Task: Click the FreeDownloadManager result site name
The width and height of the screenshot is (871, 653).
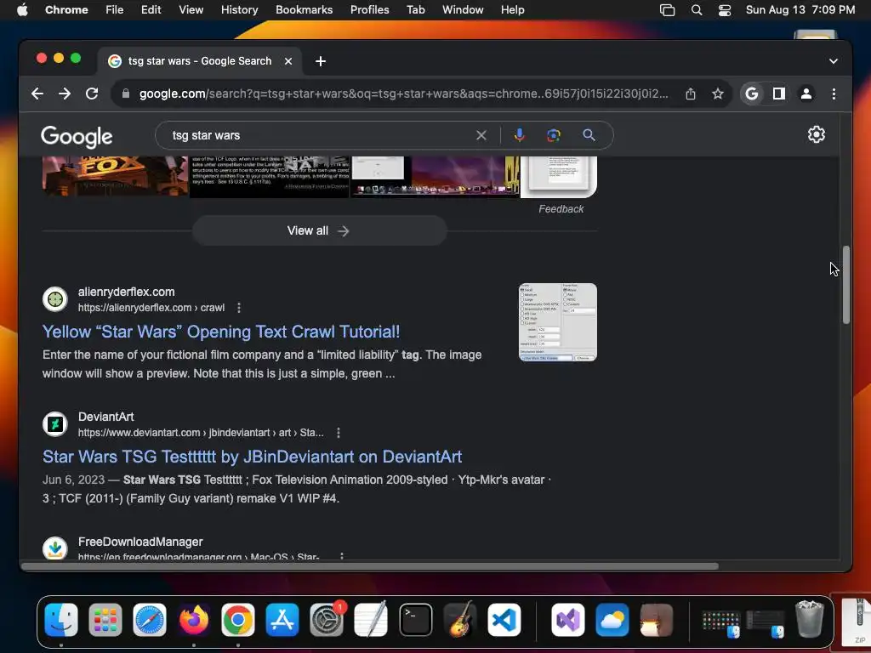Action: click(140, 542)
